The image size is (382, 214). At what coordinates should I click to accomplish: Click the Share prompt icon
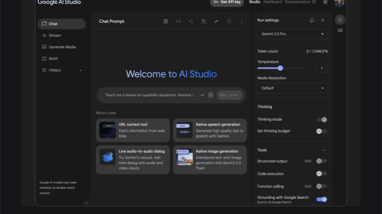[191, 21]
